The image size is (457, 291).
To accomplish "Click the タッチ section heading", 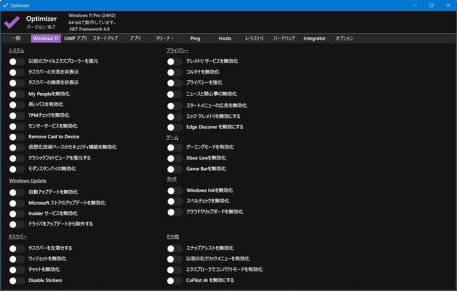I will (172, 179).
